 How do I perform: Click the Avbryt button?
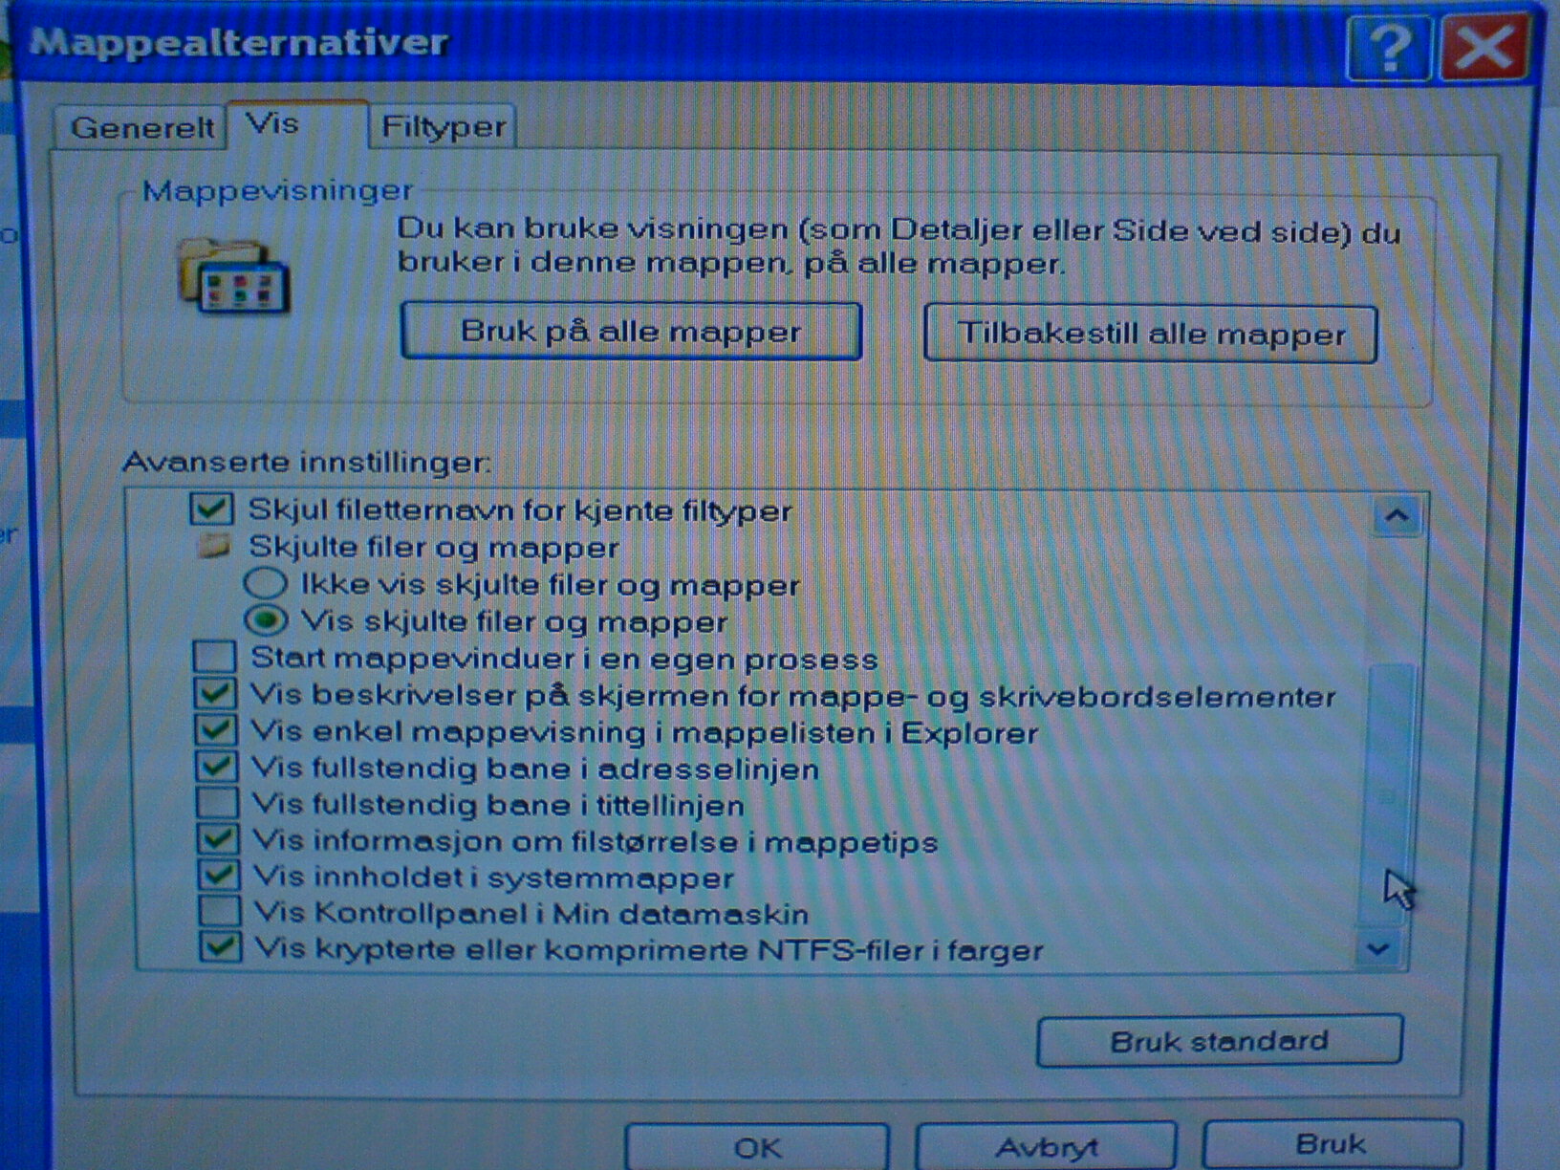click(1047, 1147)
